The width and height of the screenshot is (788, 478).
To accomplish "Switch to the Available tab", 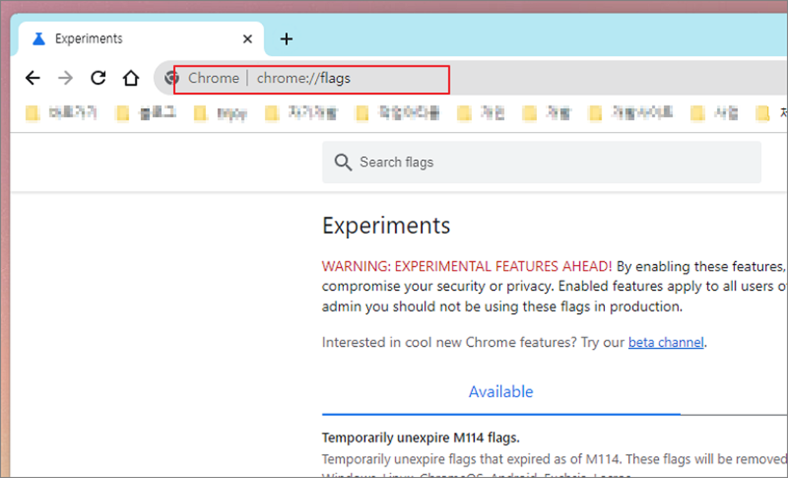I will click(x=501, y=392).
